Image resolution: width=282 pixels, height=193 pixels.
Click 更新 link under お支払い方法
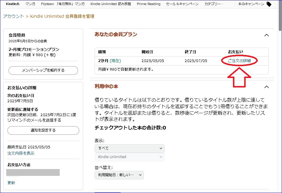coord(11,183)
